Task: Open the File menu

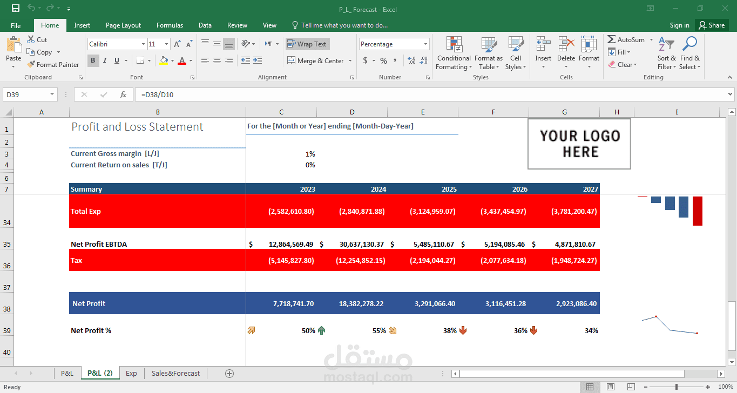Action: [x=16, y=25]
